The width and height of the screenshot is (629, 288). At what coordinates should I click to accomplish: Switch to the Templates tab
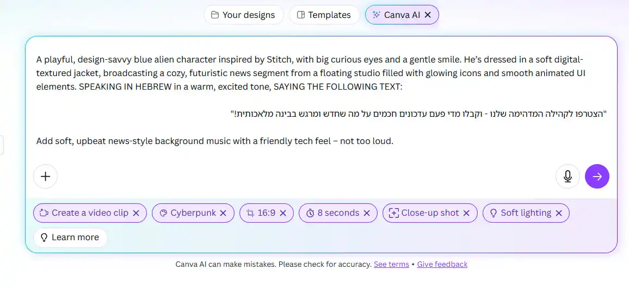(x=324, y=15)
